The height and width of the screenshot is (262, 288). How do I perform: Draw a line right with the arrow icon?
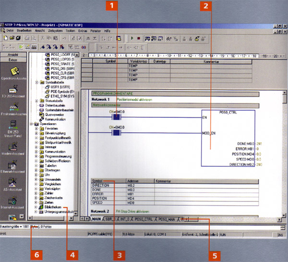click(x=120, y=48)
